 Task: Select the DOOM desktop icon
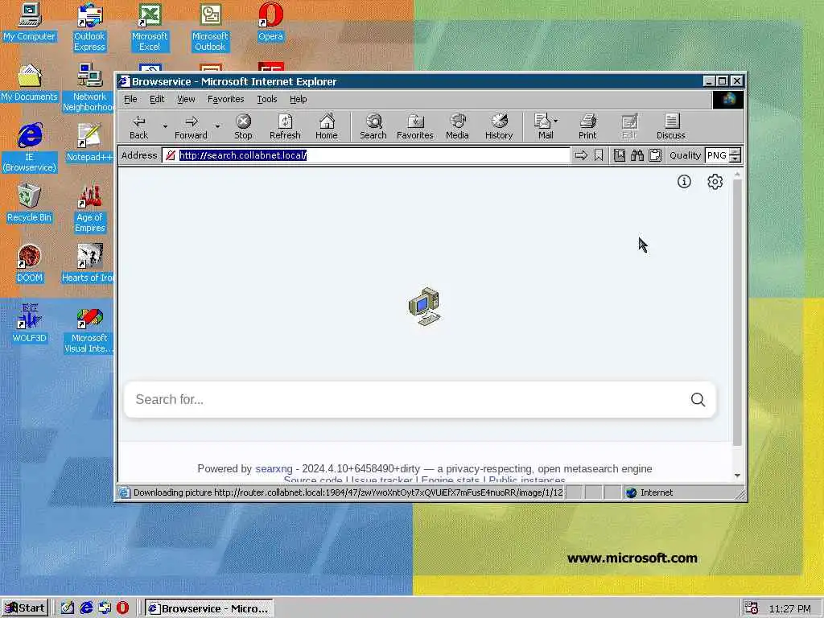[29, 264]
